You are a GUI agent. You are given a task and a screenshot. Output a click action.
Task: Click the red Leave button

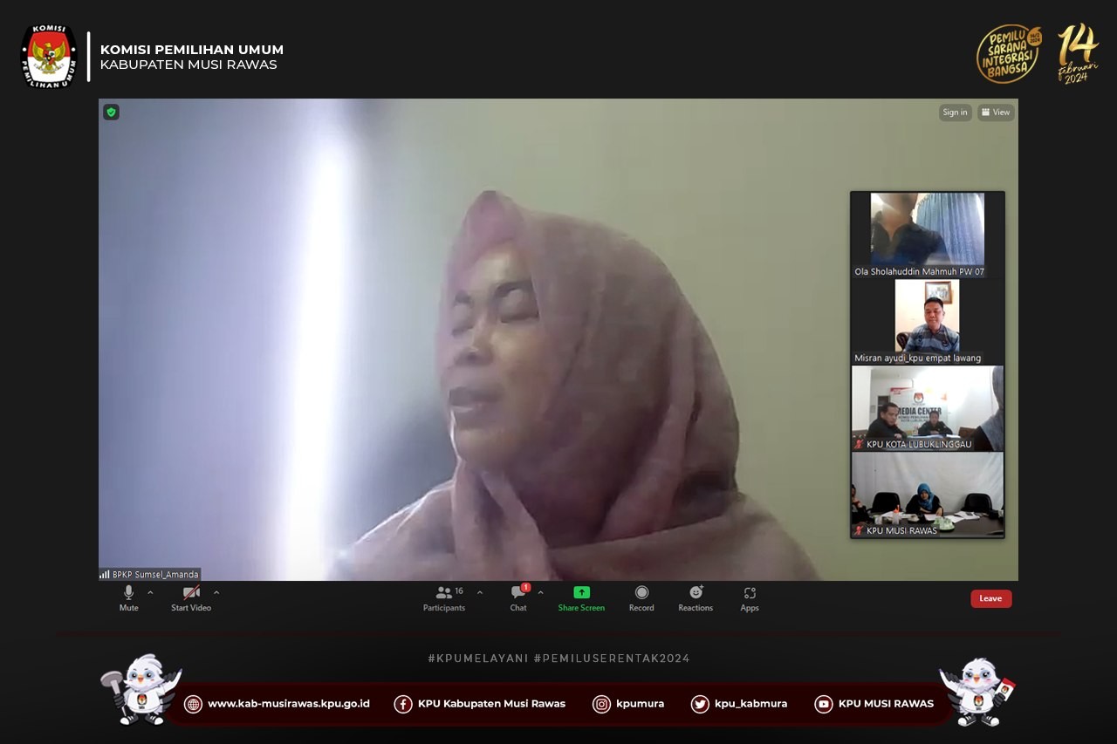coord(990,598)
